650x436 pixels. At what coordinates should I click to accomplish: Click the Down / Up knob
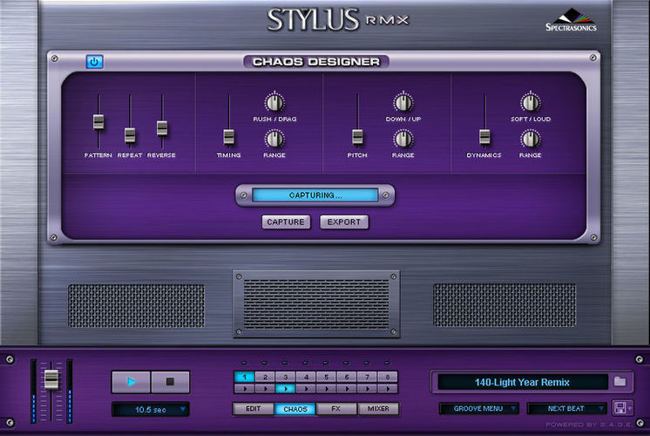tap(403, 103)
